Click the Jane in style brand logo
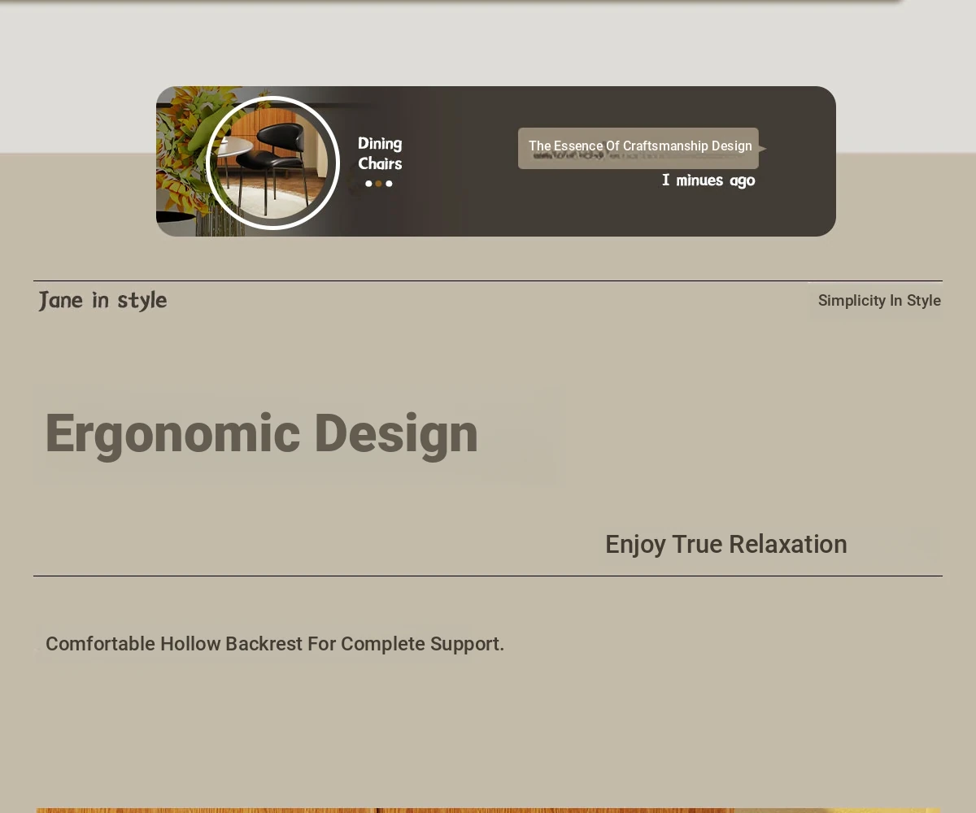This screenshot has width=976, height=813. (102, 301)
